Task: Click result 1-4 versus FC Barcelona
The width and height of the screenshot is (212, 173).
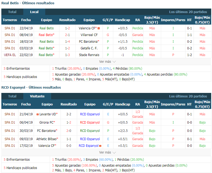Action: 67,42
